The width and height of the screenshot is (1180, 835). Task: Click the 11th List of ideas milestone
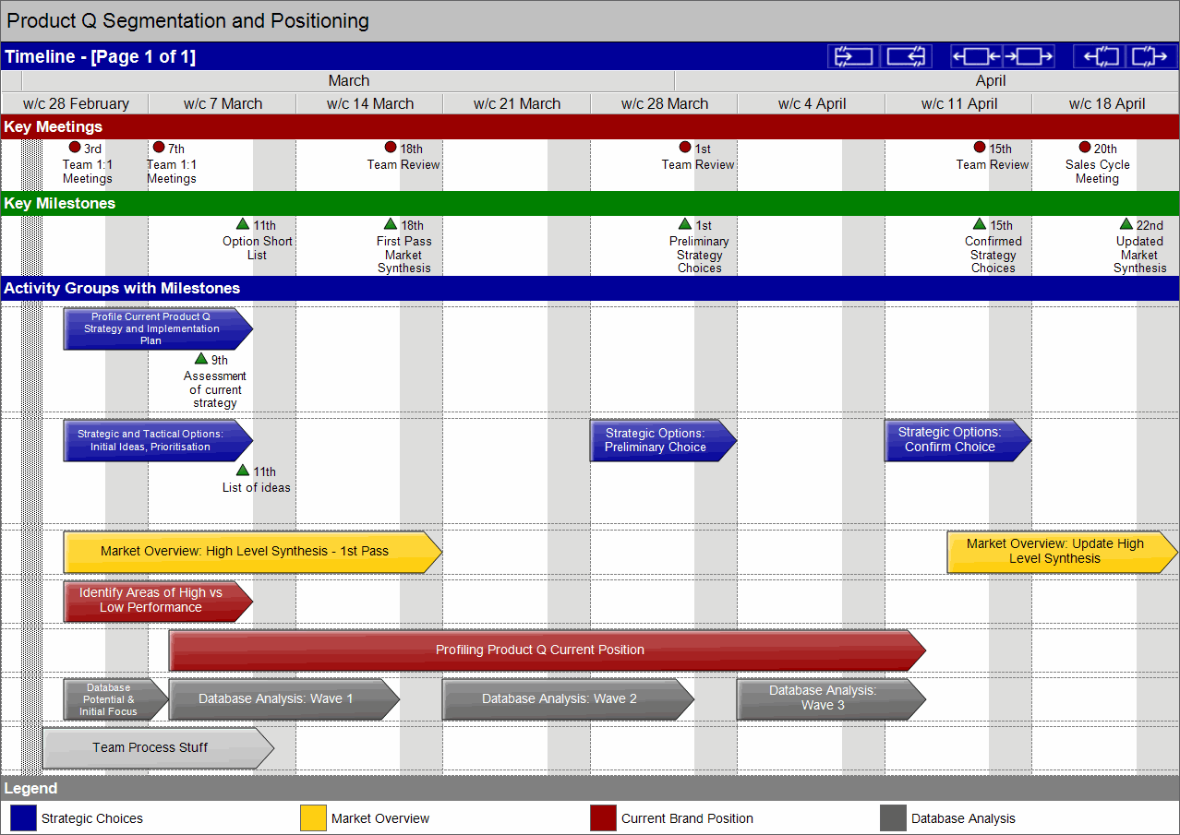243,471
